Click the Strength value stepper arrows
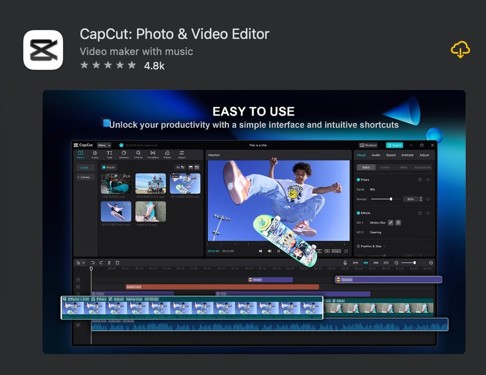The image size is (486, 375). [x=421, y=199]
